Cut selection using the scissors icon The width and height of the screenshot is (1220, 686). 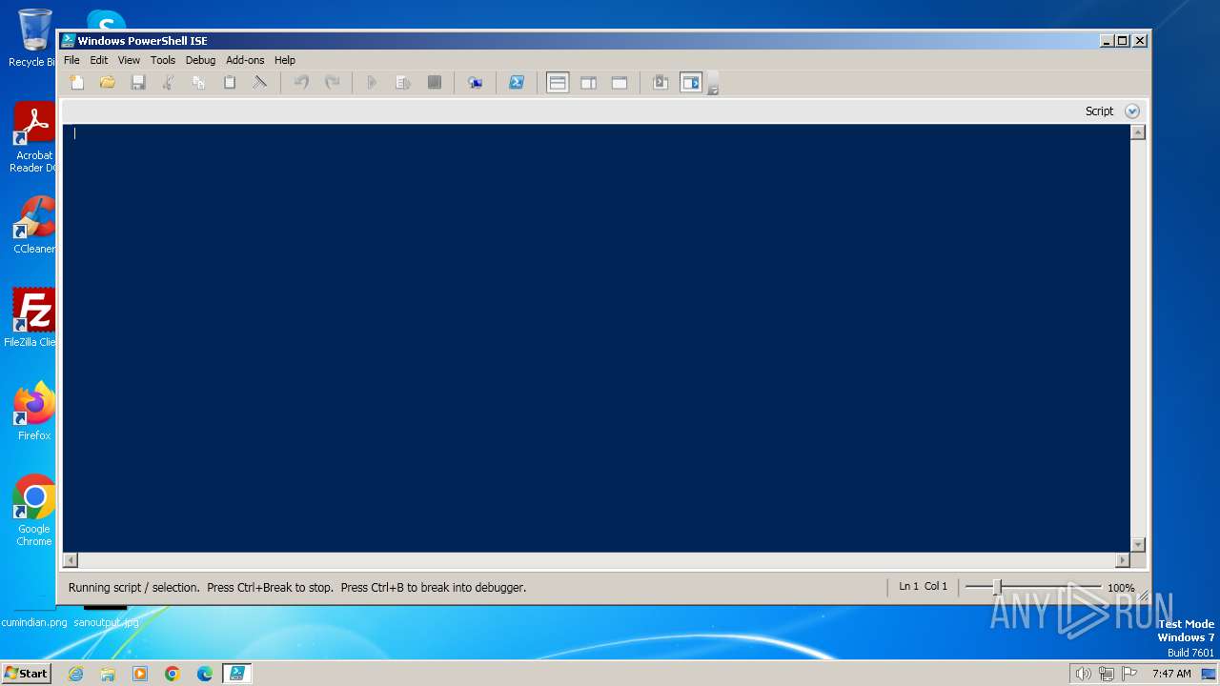pyautogui.click(x=169, y=83)
